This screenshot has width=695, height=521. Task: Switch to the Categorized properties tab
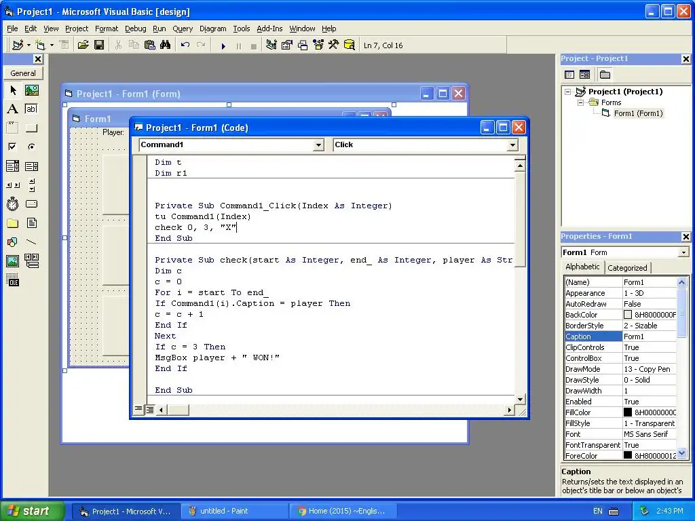[627, 267]
